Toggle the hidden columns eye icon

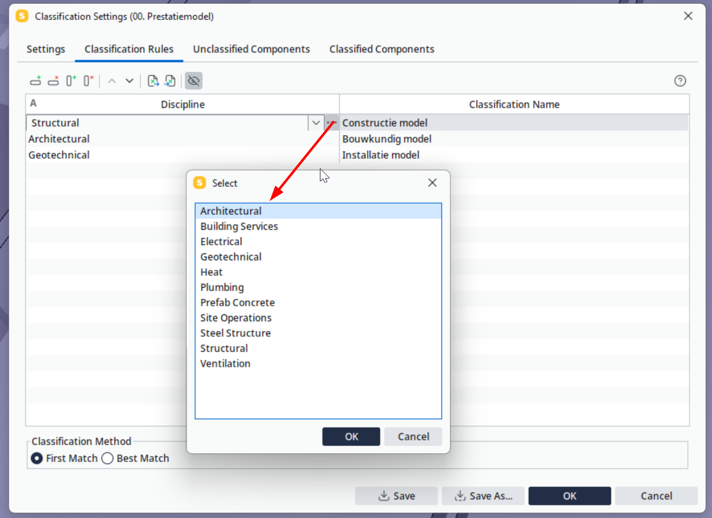[x=194, y=81]
